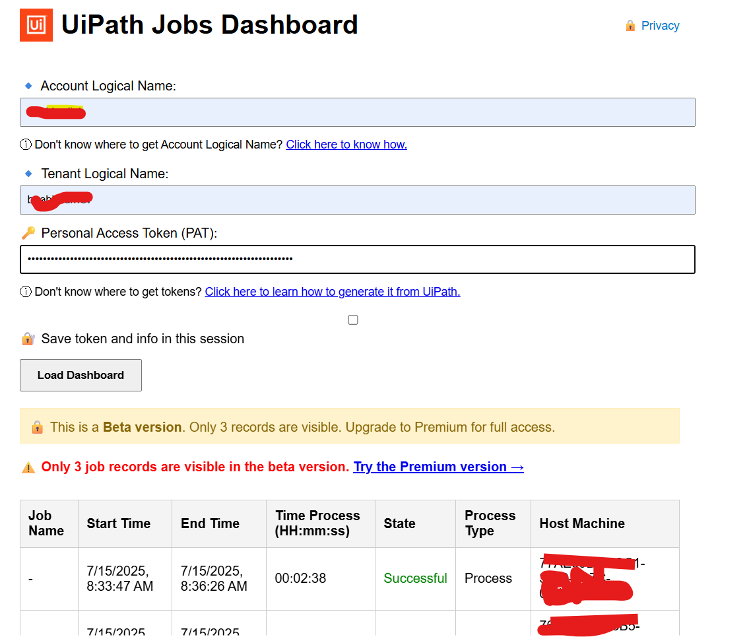Click the Load Dashboard button

click(x=81, y=376)
